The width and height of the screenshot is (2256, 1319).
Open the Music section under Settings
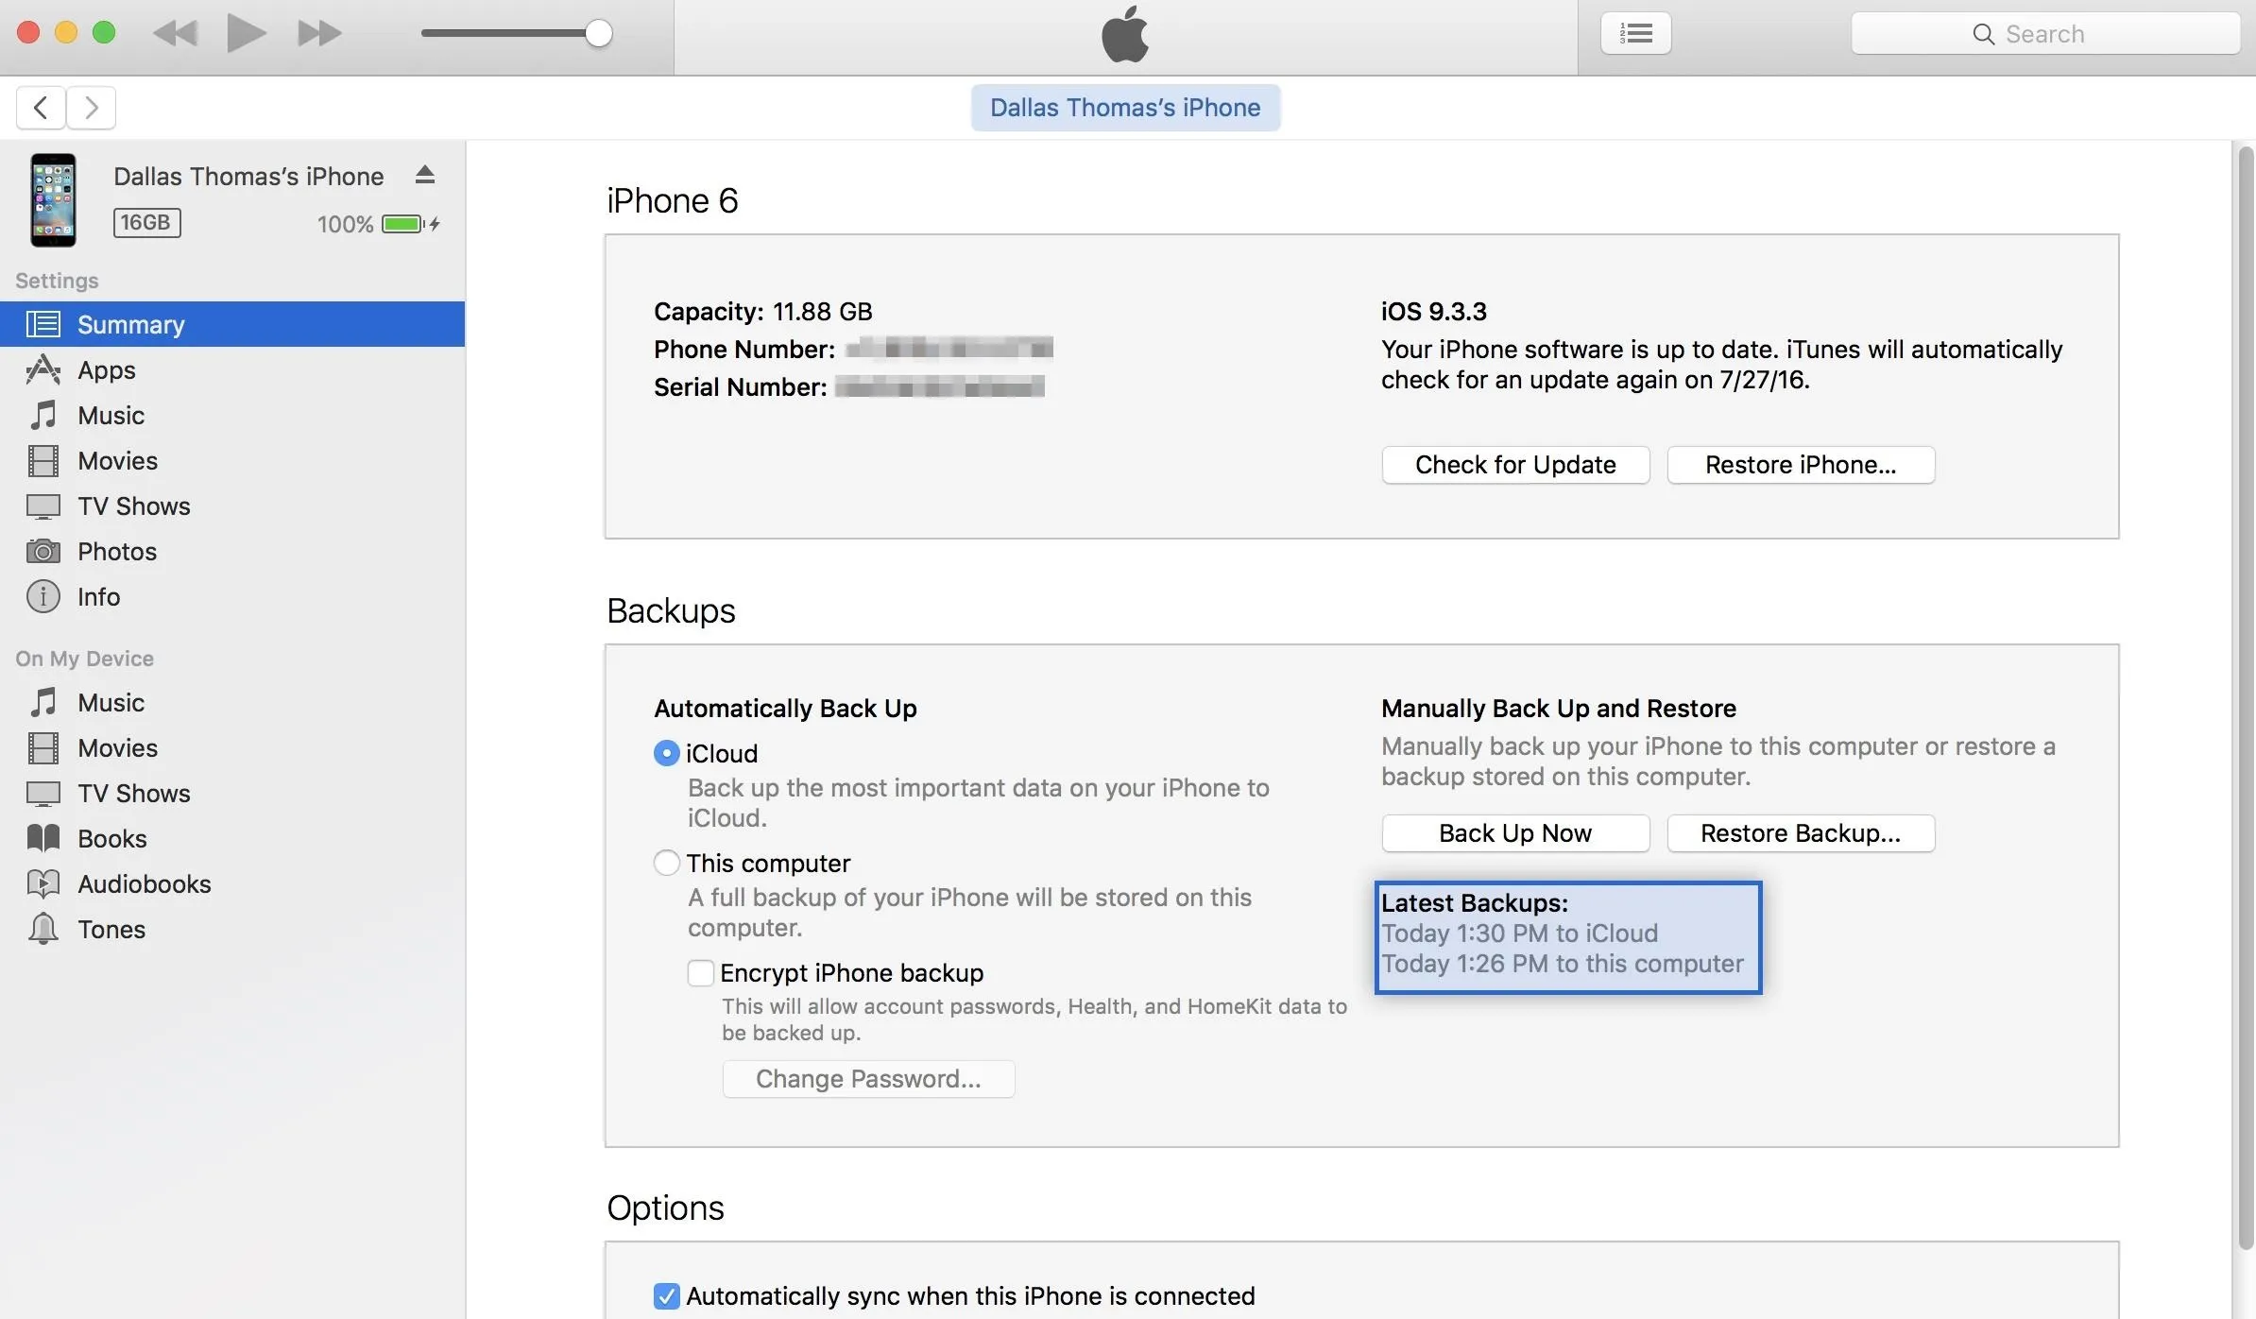[x=232, y=415]
